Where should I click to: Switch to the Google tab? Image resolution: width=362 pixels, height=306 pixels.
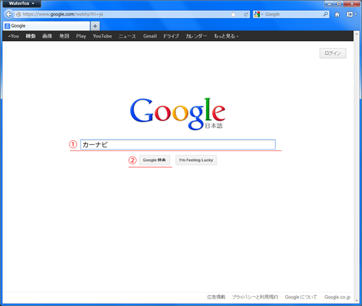[47, 26]
